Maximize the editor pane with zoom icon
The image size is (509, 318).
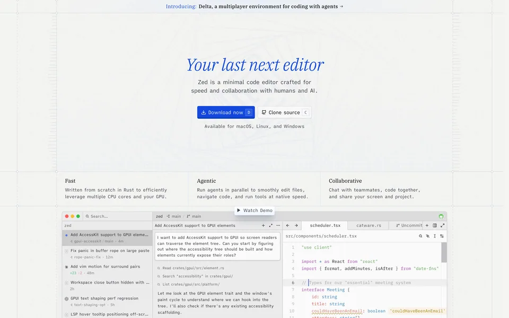442,225
